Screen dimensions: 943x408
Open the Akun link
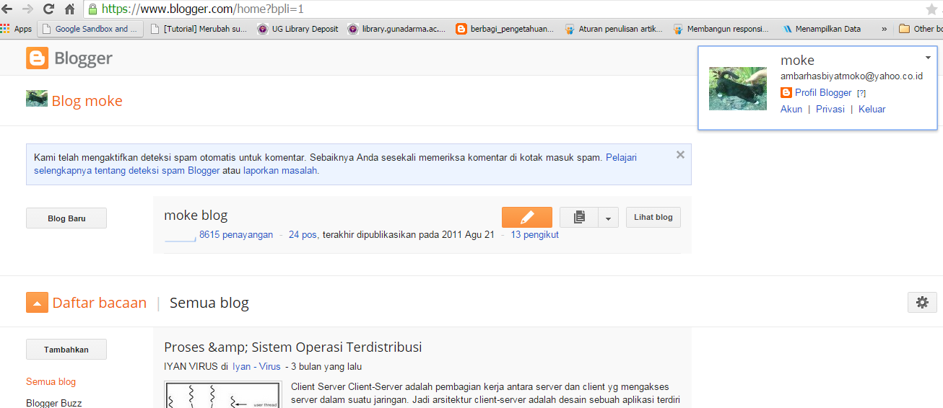[791, 110]
